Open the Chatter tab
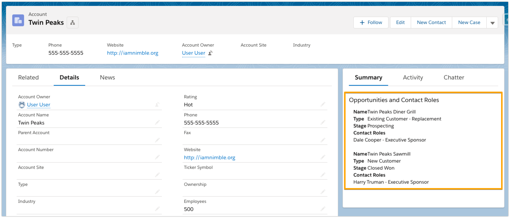The height and width of the screenshot is (218, 510). 454,77
